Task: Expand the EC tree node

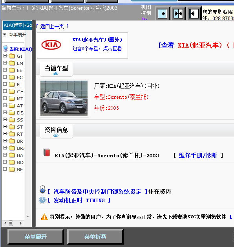Action: coord(5,77)
